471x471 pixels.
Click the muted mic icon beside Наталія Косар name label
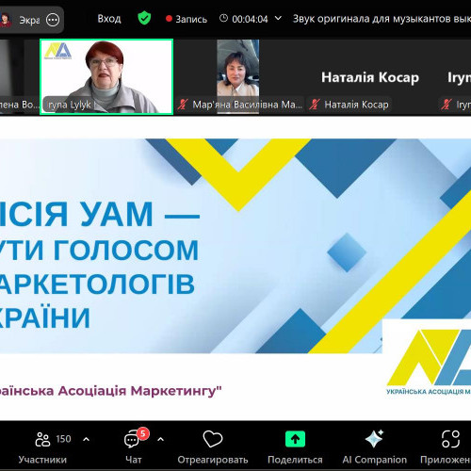coord(315,105)
